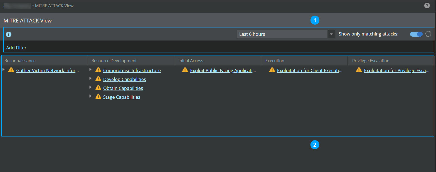This screenshot has height=172, width=436.
Task: Click warning icon beside Exploitation for Client Execution
Action: (x=272, y=70)
